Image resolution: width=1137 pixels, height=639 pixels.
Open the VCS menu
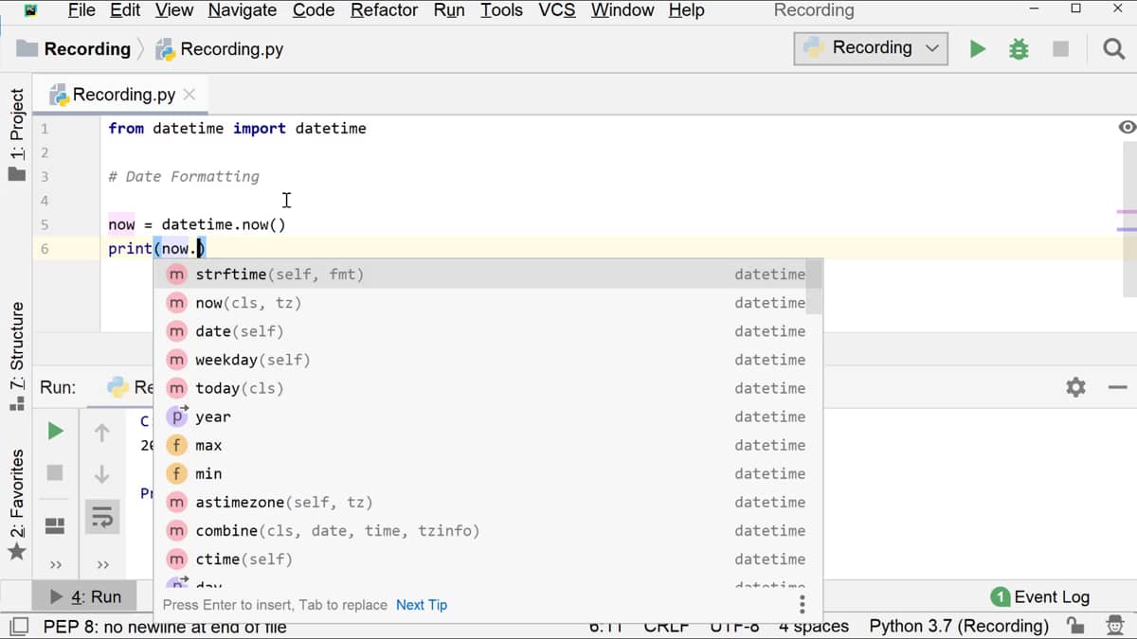coord(557,10)
